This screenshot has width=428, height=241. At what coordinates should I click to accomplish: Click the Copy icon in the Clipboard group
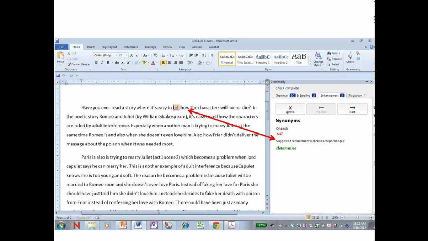(x=68, y=59)
